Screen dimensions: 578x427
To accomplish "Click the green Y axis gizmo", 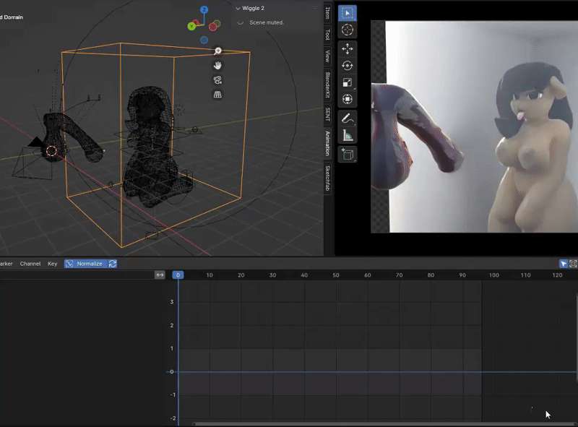I will coord(191,26).
